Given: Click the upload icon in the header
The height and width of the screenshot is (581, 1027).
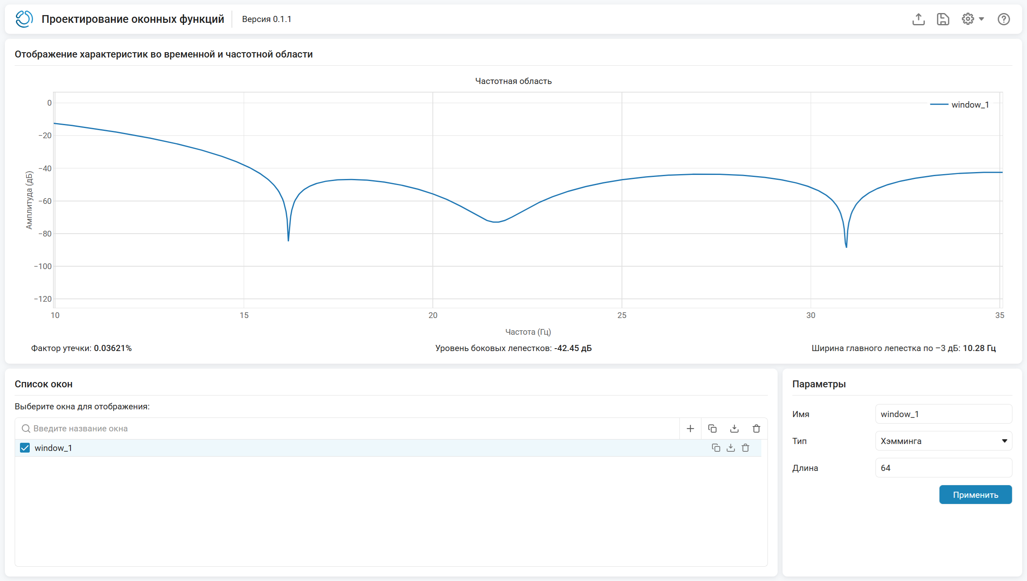Looking at the screenshot, I should (x=918, y=19).
